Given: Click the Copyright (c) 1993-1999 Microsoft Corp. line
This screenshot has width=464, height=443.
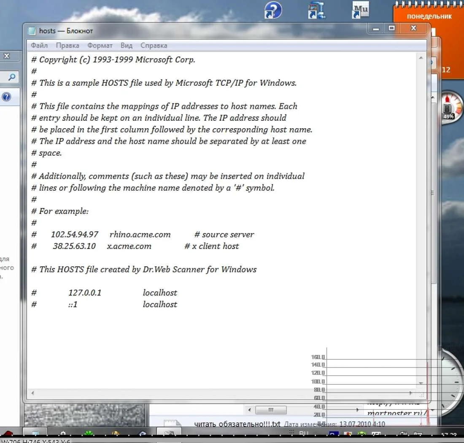Looking at the screenshot, I should 113,59.
